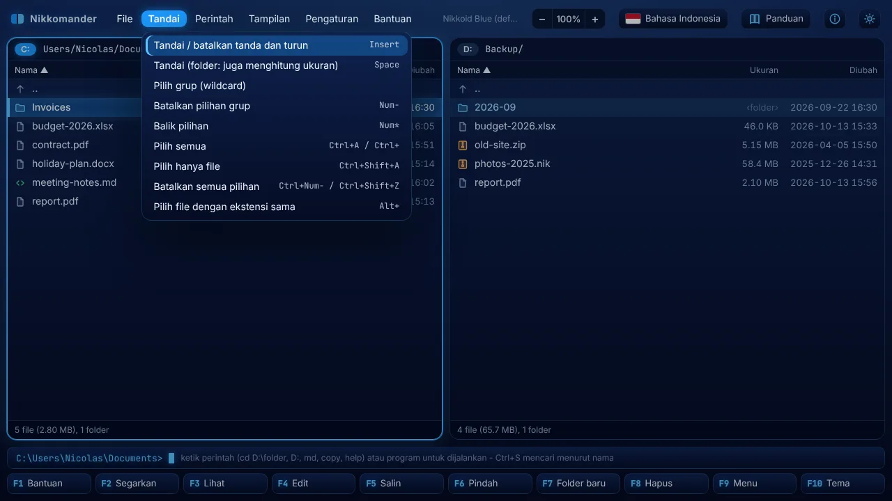Click the 2026-09 folder icon
Viewport: 892px width, 501px height.
tap(463, 108)
